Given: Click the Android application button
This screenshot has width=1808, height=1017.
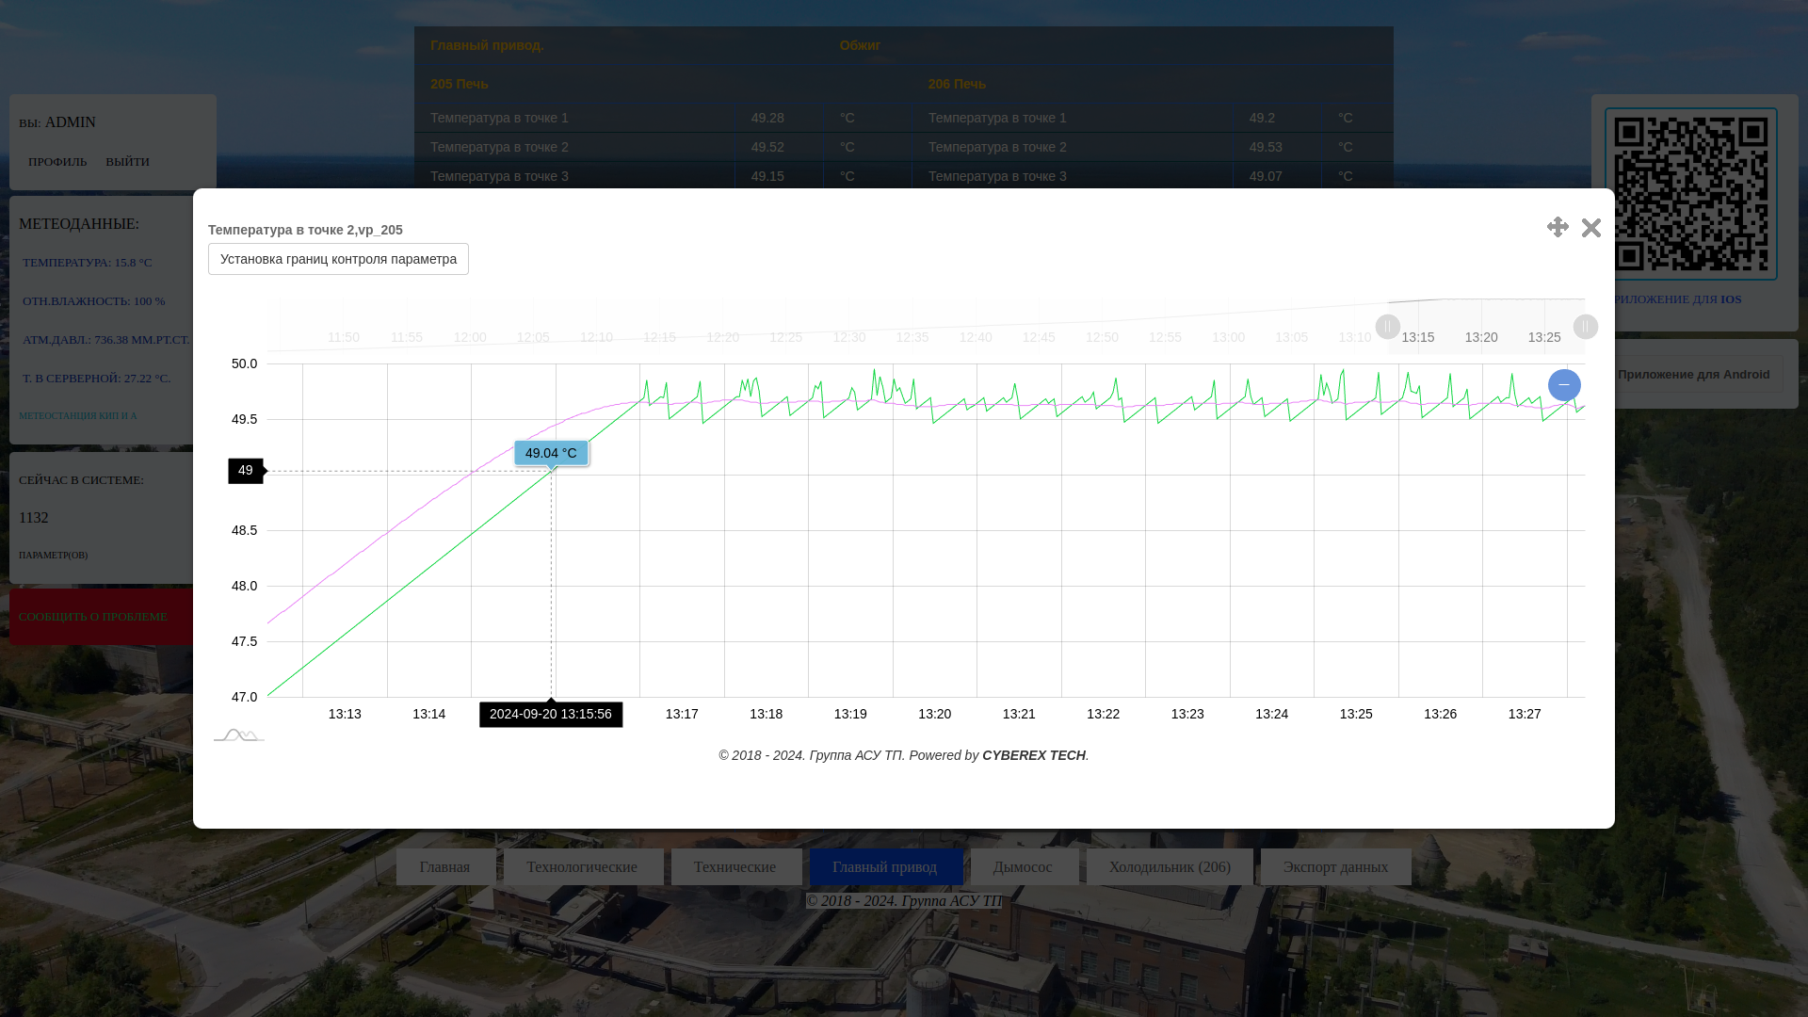Looking at the screenshot, I should (1694, 375).
